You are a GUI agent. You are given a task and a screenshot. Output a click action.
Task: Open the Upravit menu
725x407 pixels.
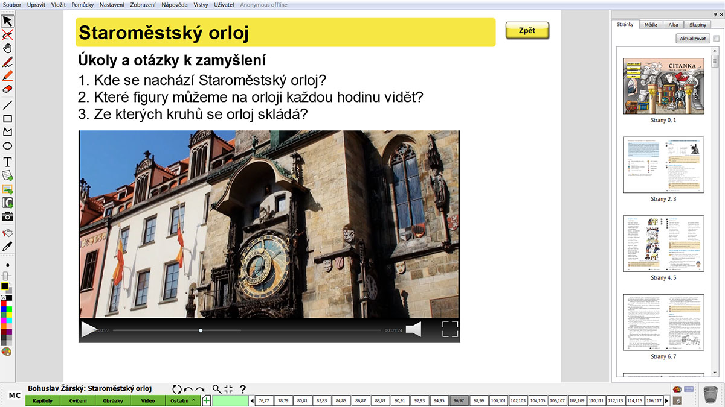point(36,5)
